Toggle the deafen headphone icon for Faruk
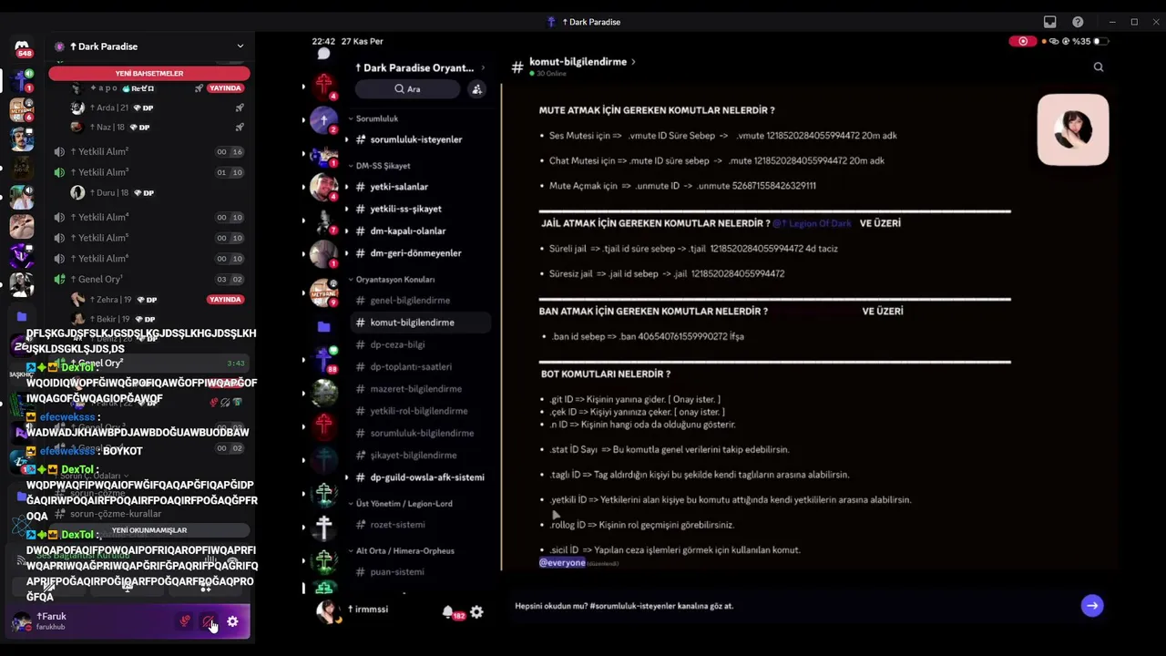 click(209, 621)
